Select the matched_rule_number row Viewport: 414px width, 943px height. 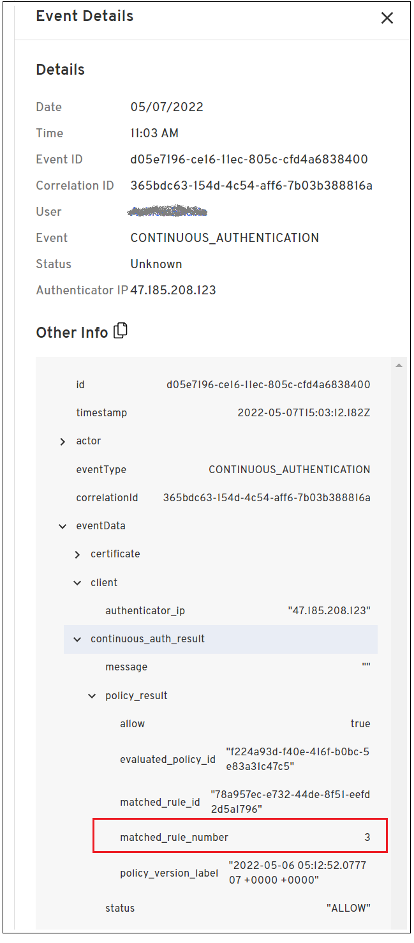tap(239, 836)
